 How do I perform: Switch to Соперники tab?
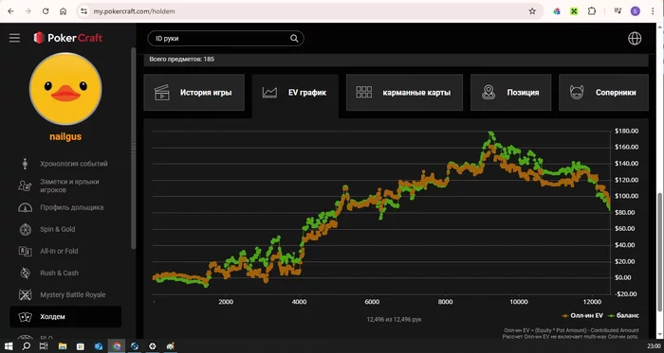pyautogui.click(x=603, y=93)
